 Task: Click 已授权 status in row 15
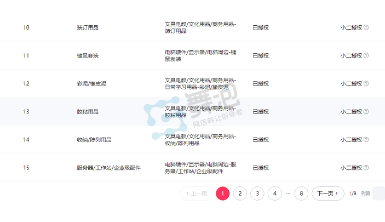(261, 168)
